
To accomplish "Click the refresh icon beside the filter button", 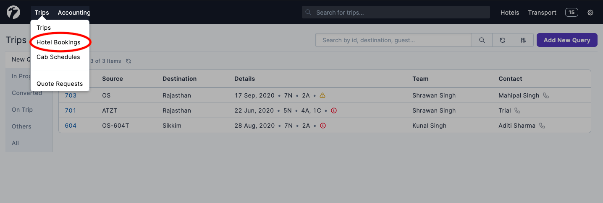I will pos(503,40).
